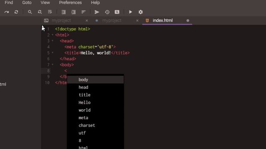Image resolution: width=266 pixels, height=149 pixels.
Task: Collapse the head tag fold arrow on line 3
Action: (52, 41)
